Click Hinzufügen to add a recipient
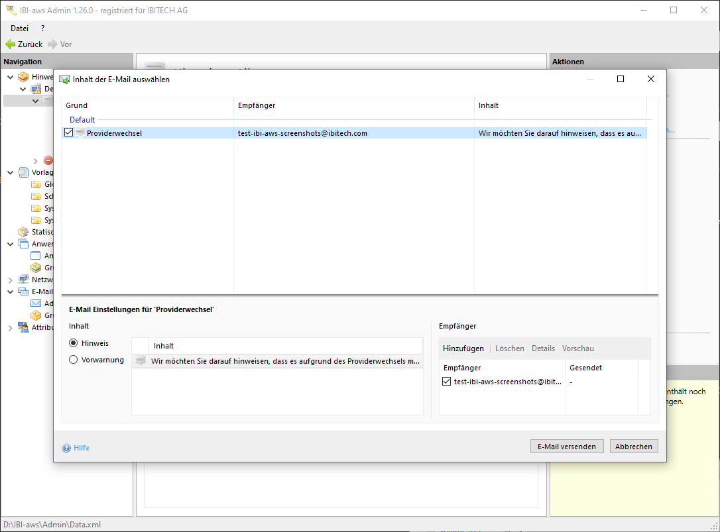Image resolution: width=720 pixels, height=532 pixels. [463, 348]
